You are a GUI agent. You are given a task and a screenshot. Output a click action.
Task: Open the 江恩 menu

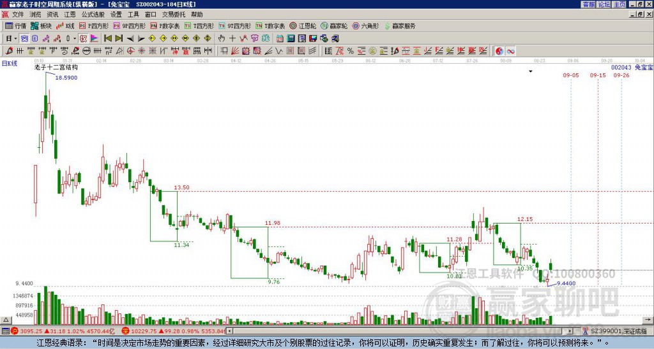pos(70,15)
